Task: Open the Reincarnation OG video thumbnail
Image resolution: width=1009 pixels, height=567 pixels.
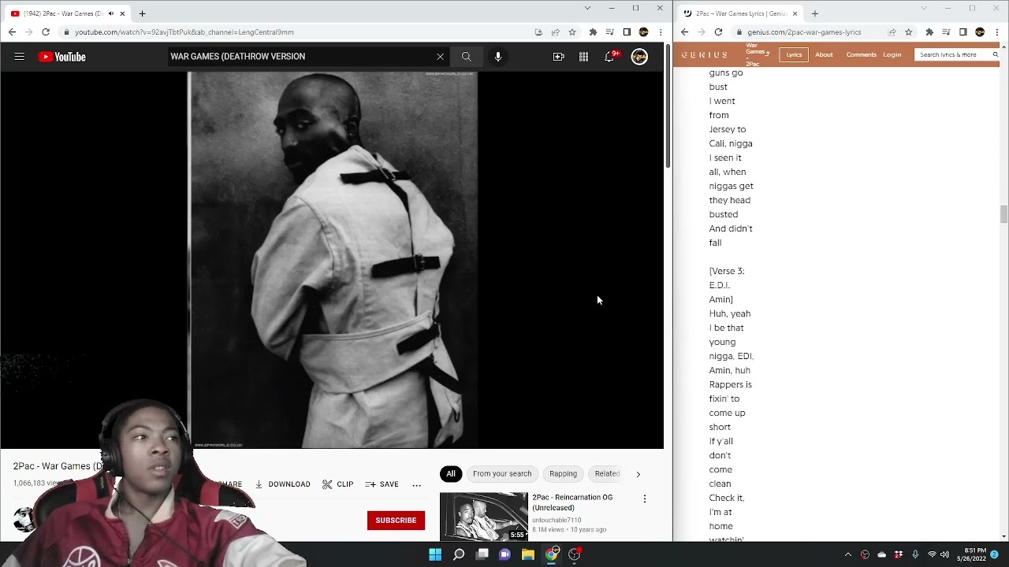Action: [484, 517]
